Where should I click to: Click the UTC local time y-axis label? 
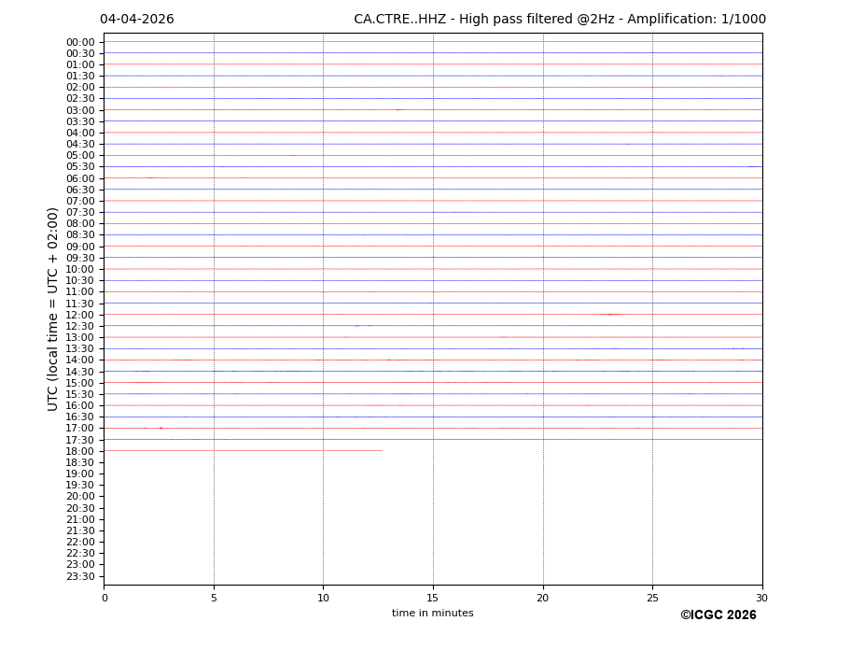pos(53,309)
